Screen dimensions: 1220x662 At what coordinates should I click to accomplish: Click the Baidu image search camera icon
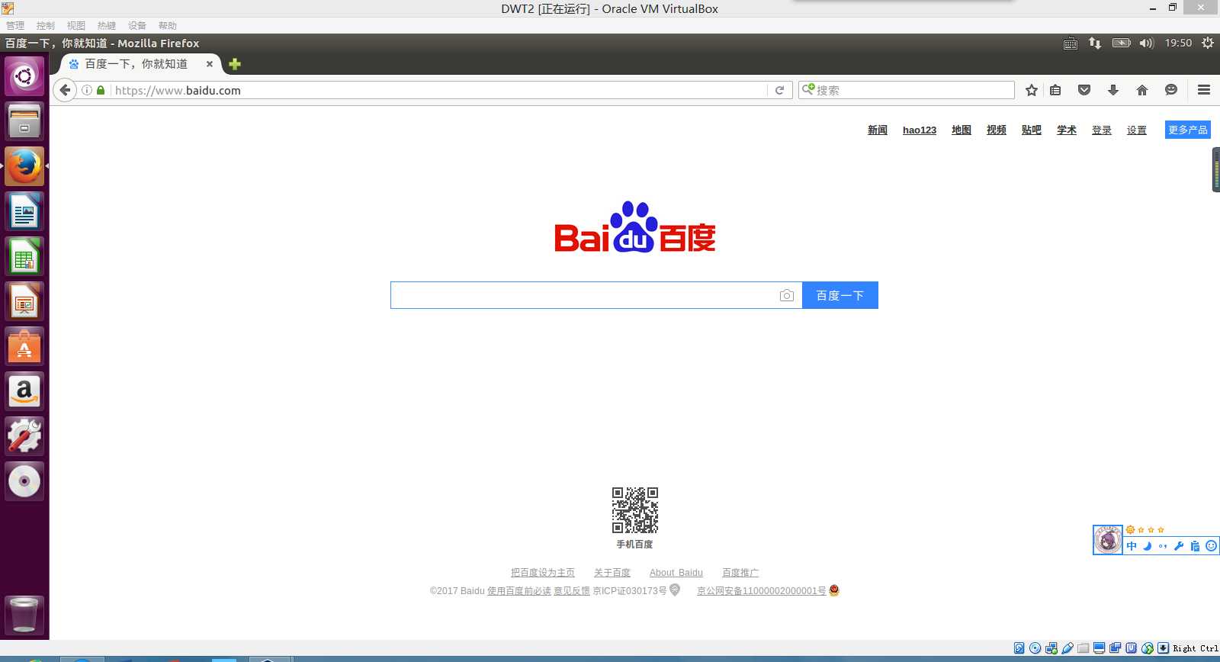coord(787,295)
